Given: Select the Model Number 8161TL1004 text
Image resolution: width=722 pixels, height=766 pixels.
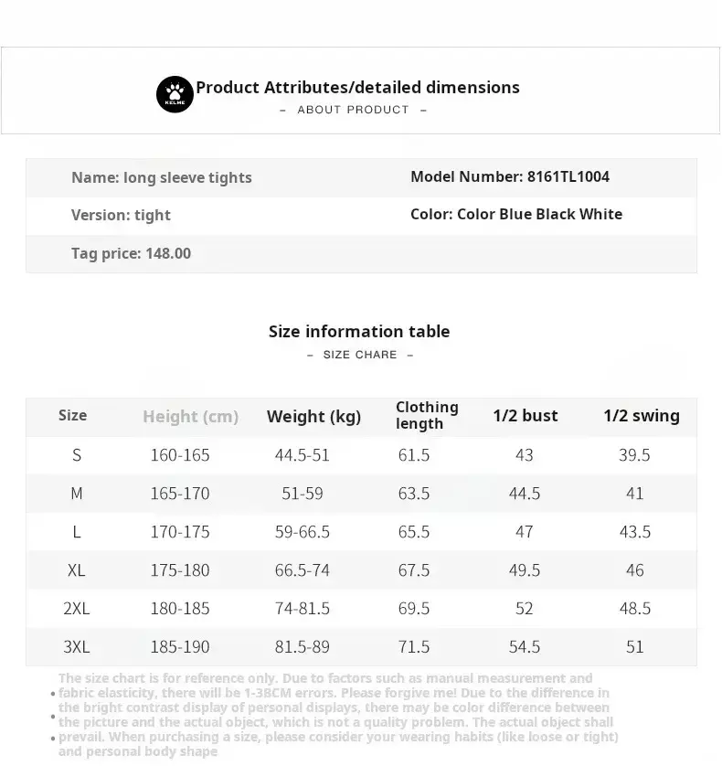Looking at the screenshot, I should 509,176.
